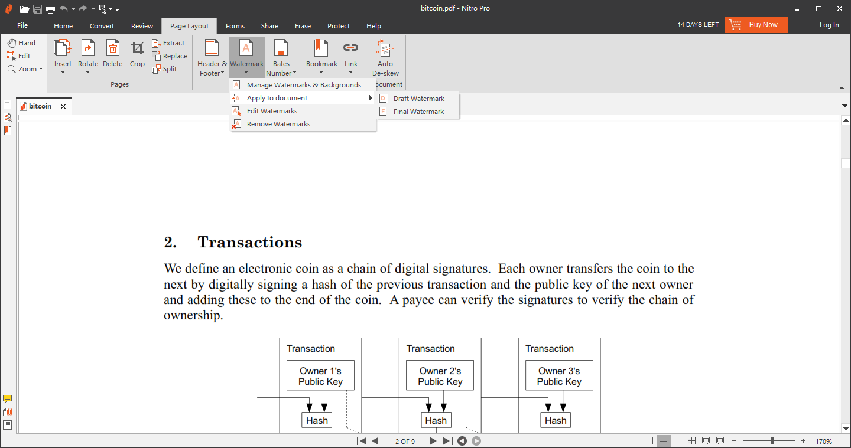Select Manage Watermarks & Backgrounds

click(x=303, y=85)
